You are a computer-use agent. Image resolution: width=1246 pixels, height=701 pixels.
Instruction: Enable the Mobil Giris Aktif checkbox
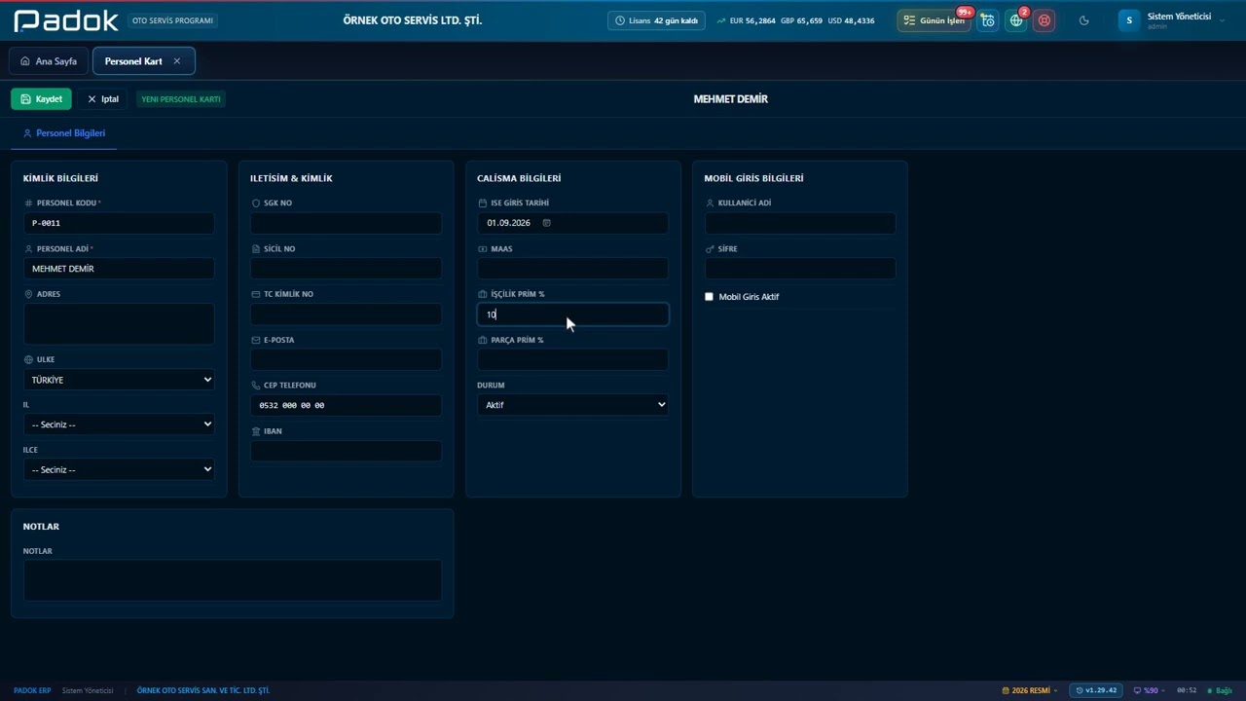(x=709, y=297)
